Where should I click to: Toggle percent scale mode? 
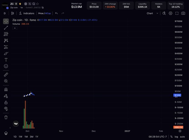[x=171, y=137]
